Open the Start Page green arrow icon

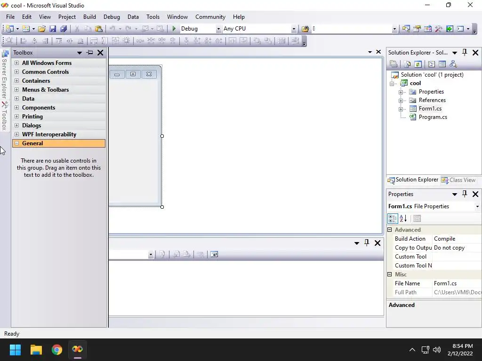click(x=450, y=29)
